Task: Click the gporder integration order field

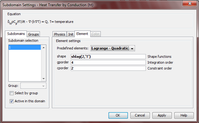Action: [108, 62]
